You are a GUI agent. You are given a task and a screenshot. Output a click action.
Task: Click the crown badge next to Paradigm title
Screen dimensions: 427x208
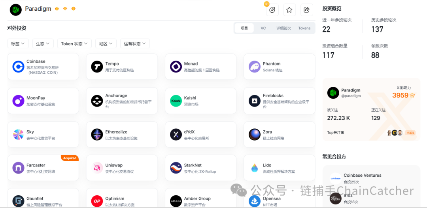click(57, 9)
